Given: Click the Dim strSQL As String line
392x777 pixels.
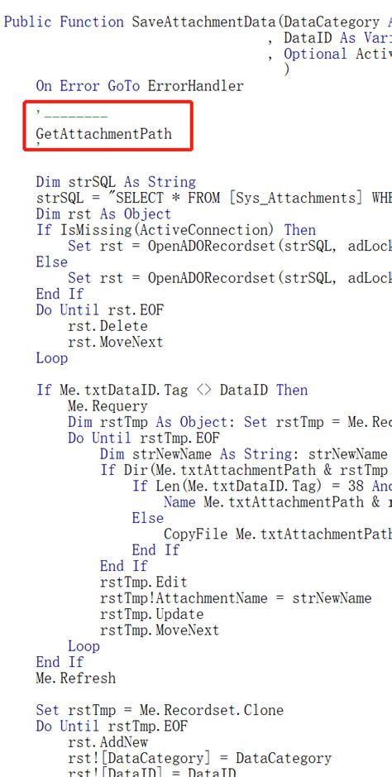Looking at the screenshot, I should 116,182.
